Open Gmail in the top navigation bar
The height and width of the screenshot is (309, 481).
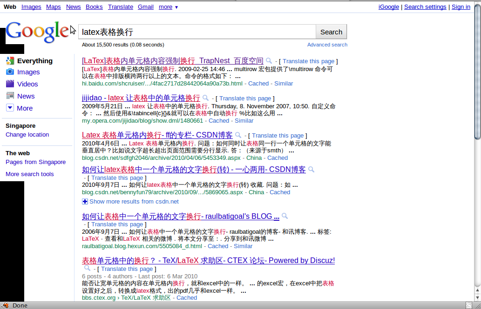point(146,7)
